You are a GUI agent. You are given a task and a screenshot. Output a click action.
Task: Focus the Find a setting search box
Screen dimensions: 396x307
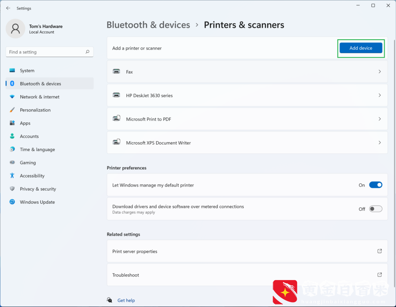pos(49,52)
